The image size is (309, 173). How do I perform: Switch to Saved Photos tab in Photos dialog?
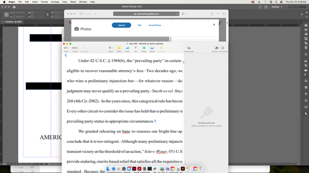(x=155, y=25)
